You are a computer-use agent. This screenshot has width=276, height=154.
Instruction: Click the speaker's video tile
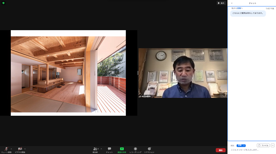183,73
